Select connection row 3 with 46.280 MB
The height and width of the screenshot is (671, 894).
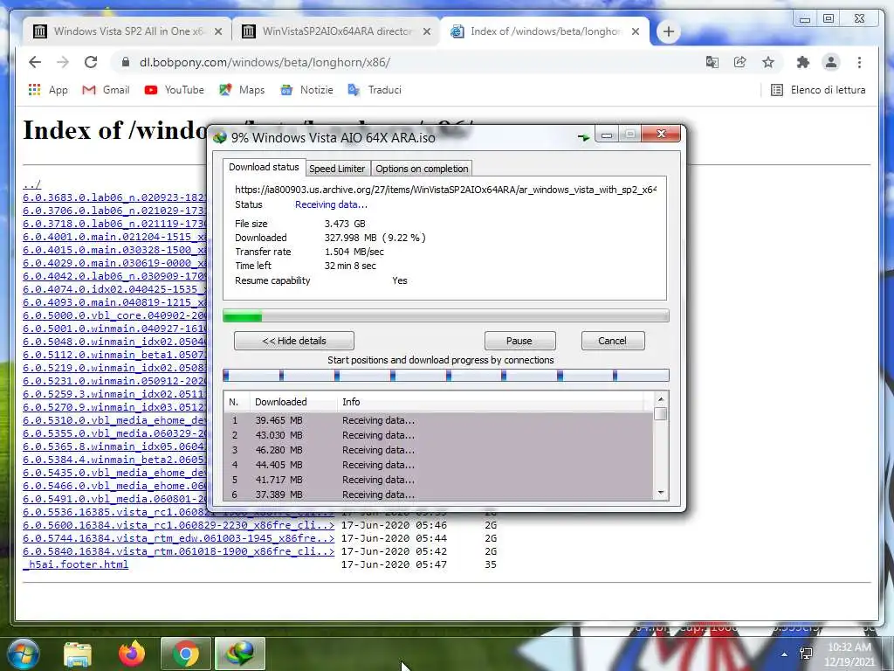[x=438, y=450]
